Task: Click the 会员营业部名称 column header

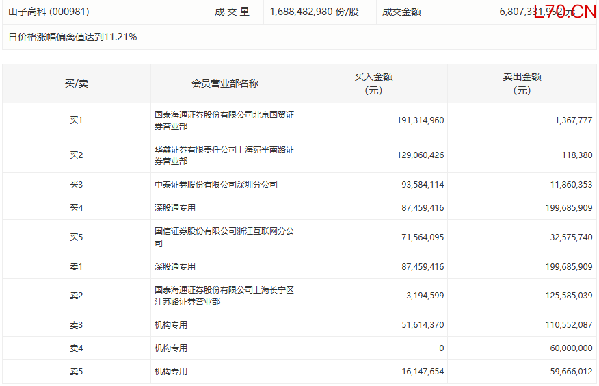Action: pos(225,83)
